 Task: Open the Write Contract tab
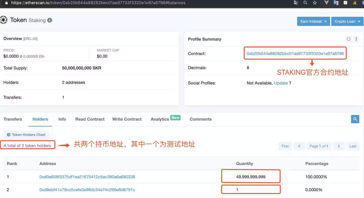pos(127,119)
